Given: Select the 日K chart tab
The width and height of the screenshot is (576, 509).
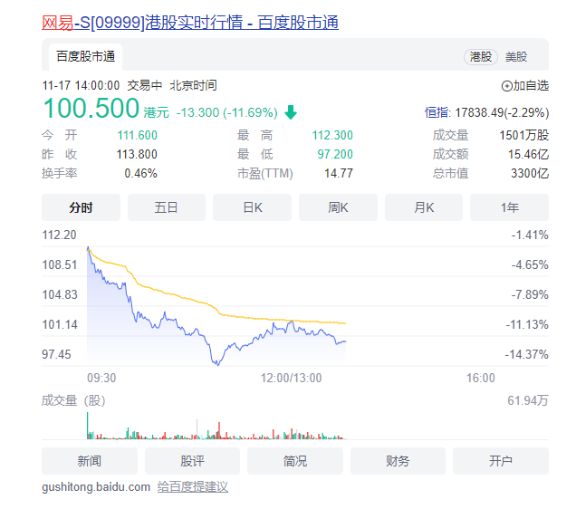Looking at the screenshot, I should point(253,207).
